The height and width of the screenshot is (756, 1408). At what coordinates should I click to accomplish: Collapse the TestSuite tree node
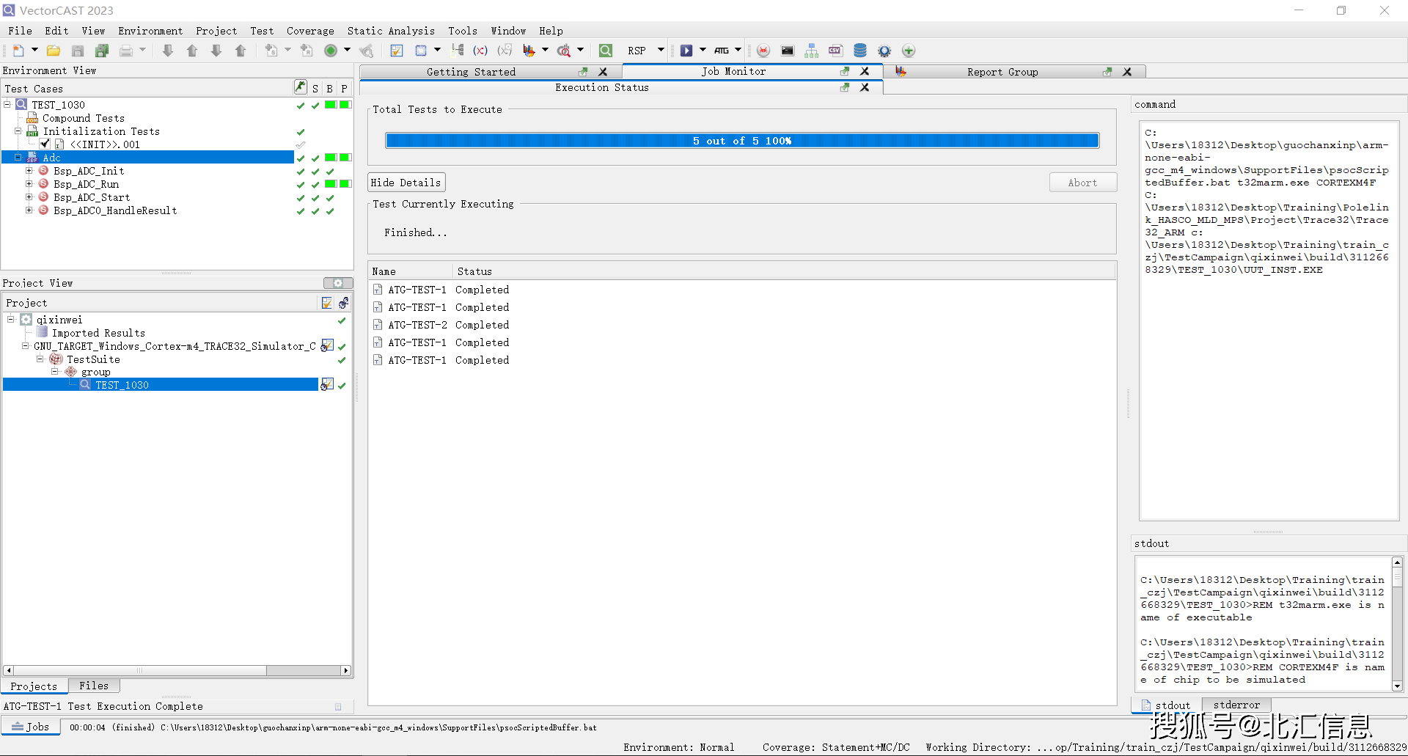click(40, 359)
